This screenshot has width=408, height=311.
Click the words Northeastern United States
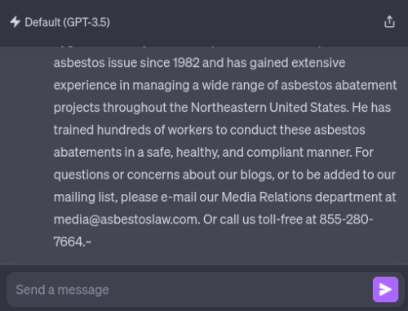269,108
